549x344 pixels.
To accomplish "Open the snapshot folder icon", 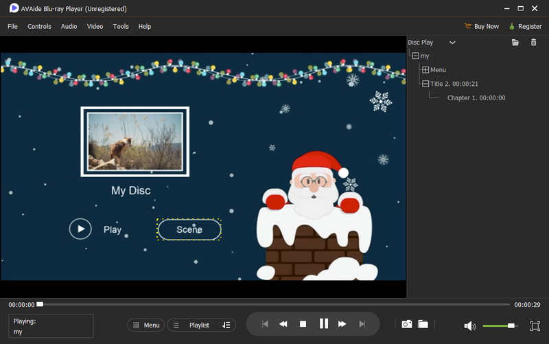I will pyautogui.click(x=423, y=324).
